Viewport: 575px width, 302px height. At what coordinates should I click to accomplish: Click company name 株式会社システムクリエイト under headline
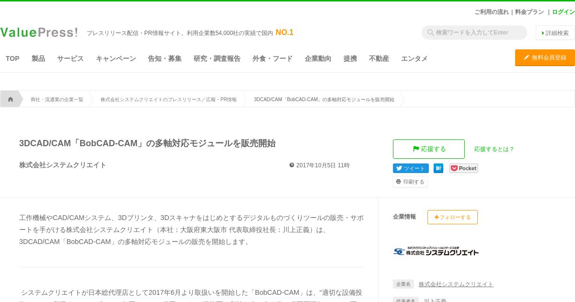click(63, 165)
